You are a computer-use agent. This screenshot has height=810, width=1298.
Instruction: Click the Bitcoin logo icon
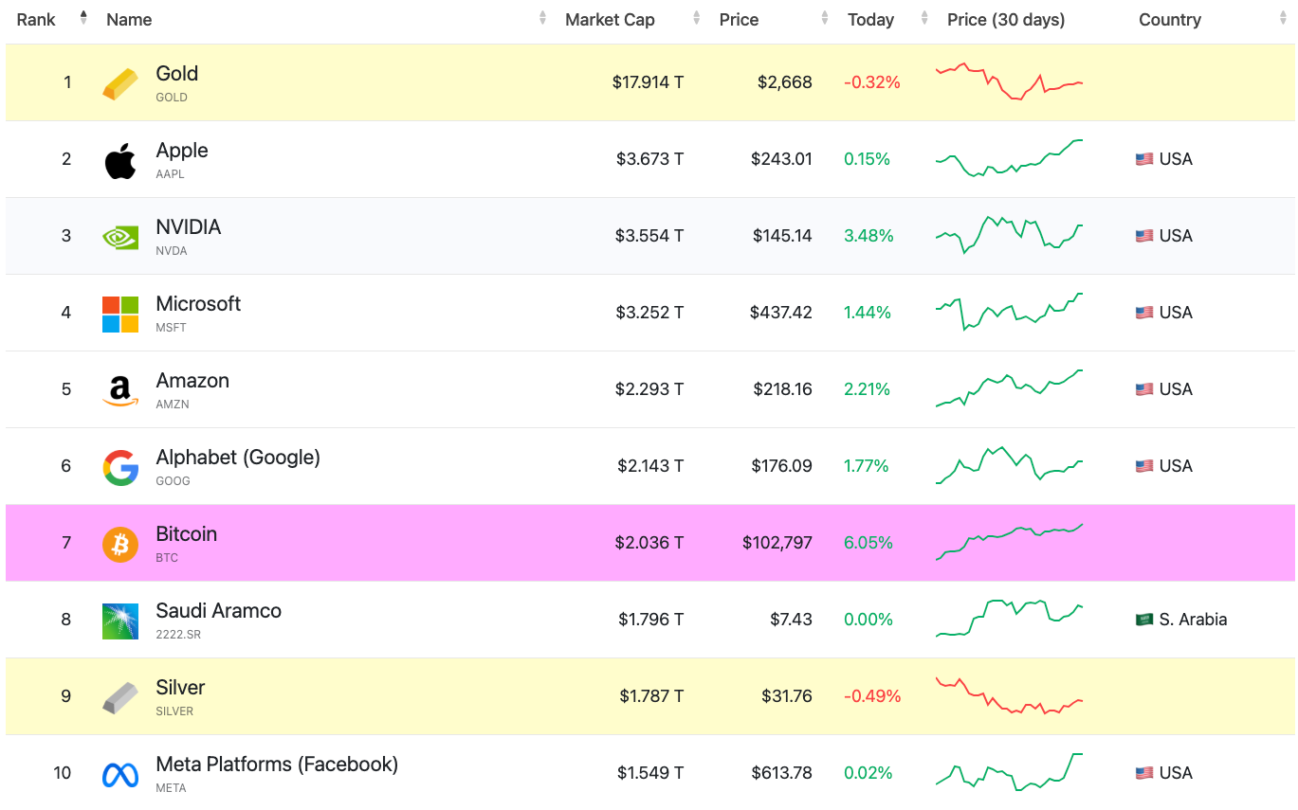(120, 544)
